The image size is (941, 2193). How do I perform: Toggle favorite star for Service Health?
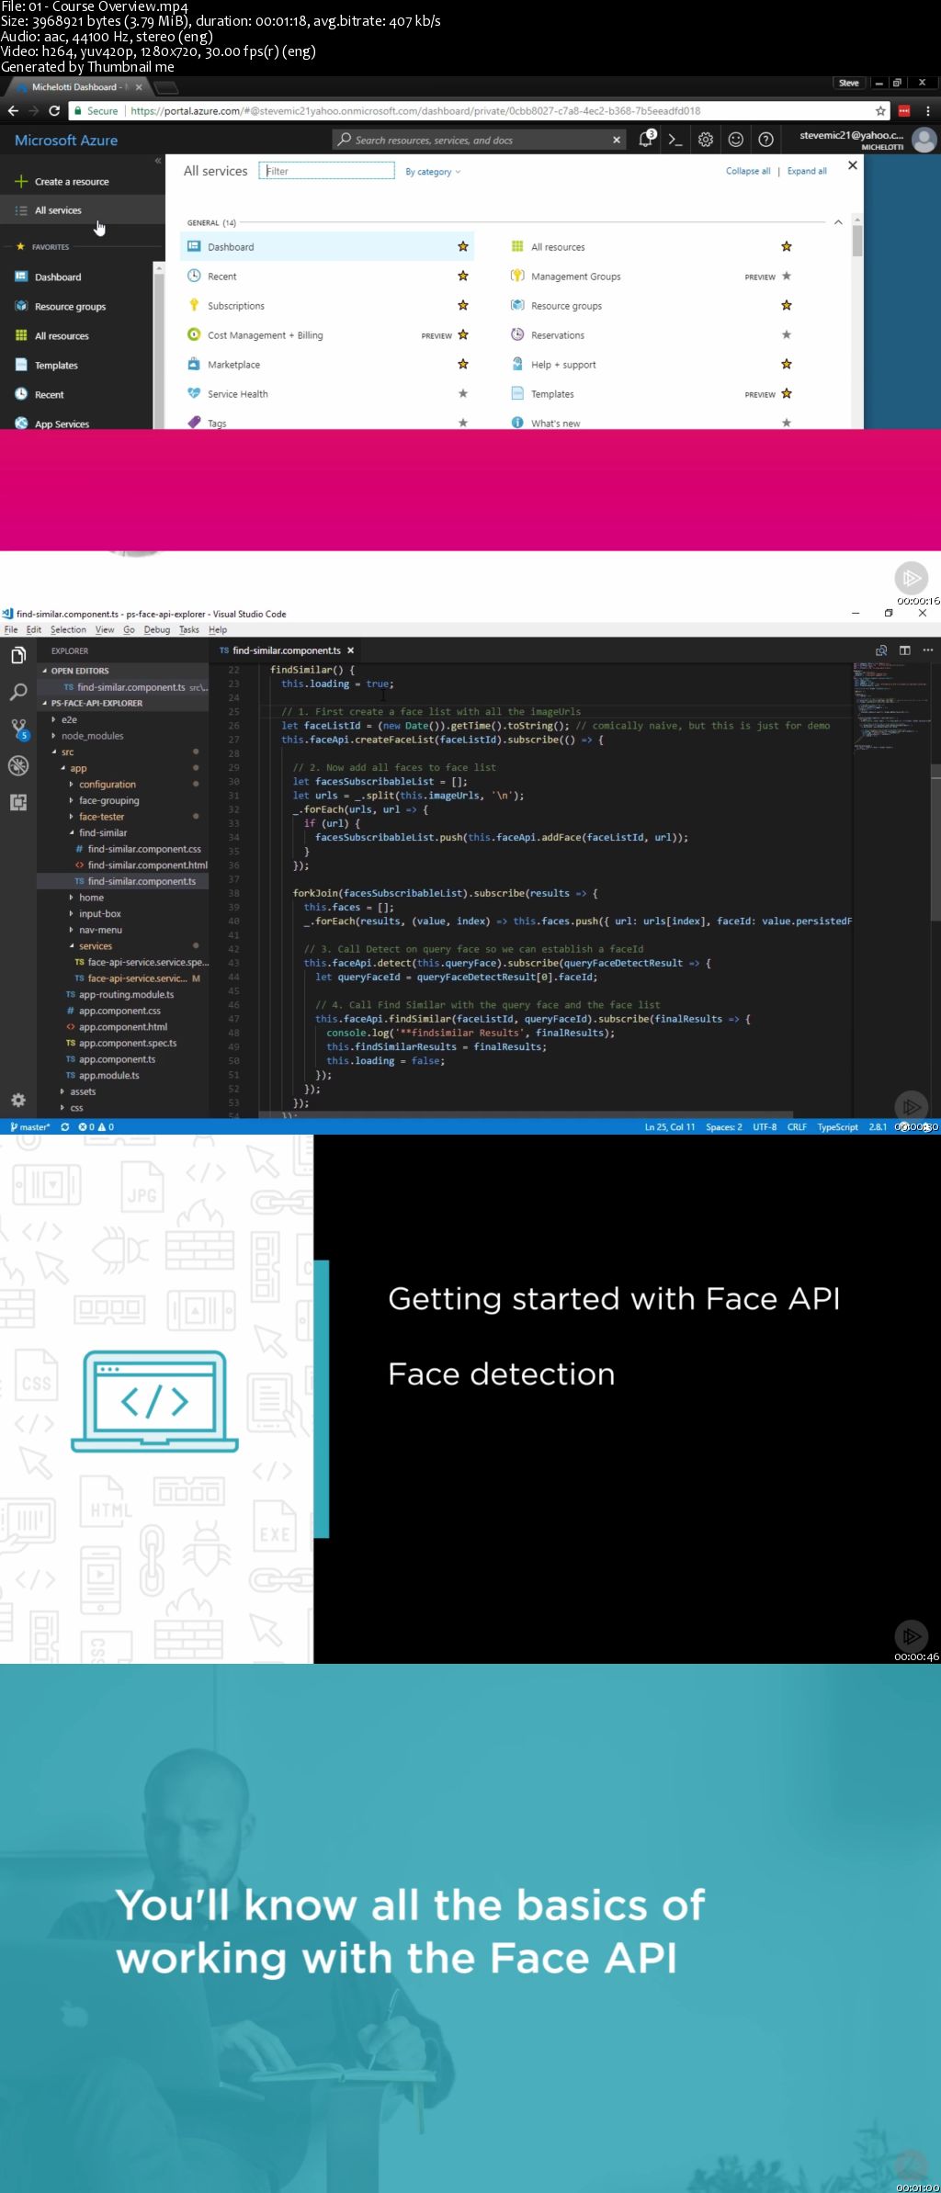(x=463, y=393)
